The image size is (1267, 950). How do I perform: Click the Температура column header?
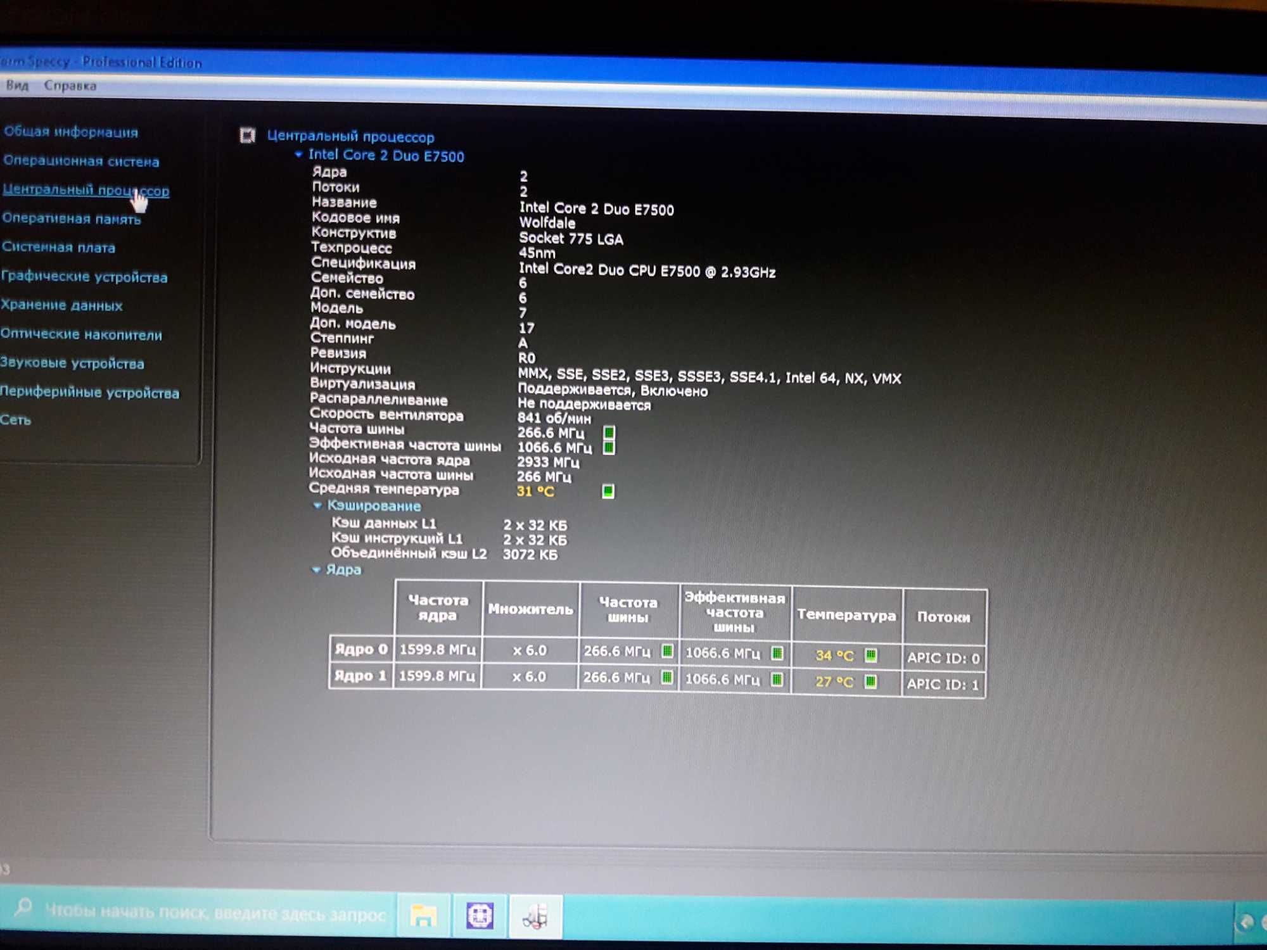[846, 615]
